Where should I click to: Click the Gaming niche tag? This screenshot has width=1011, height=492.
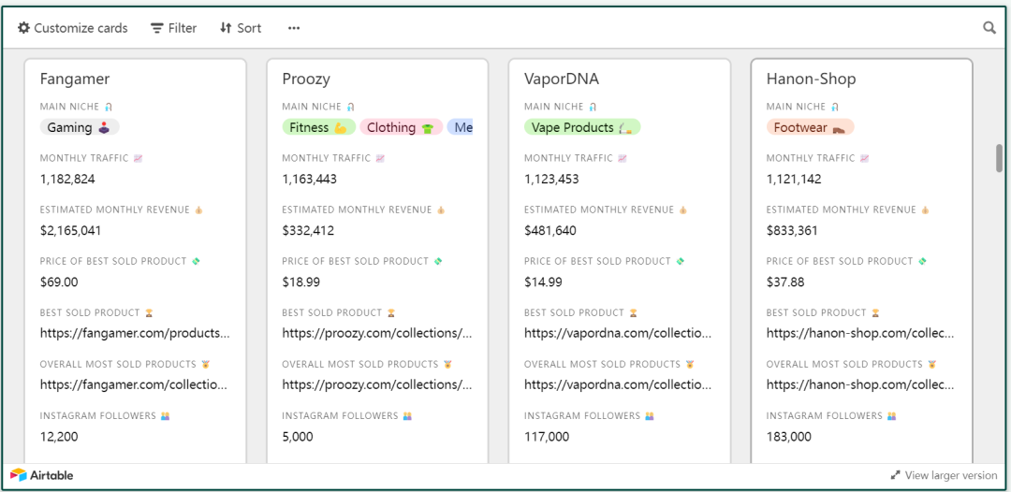[x=80, y=127]
